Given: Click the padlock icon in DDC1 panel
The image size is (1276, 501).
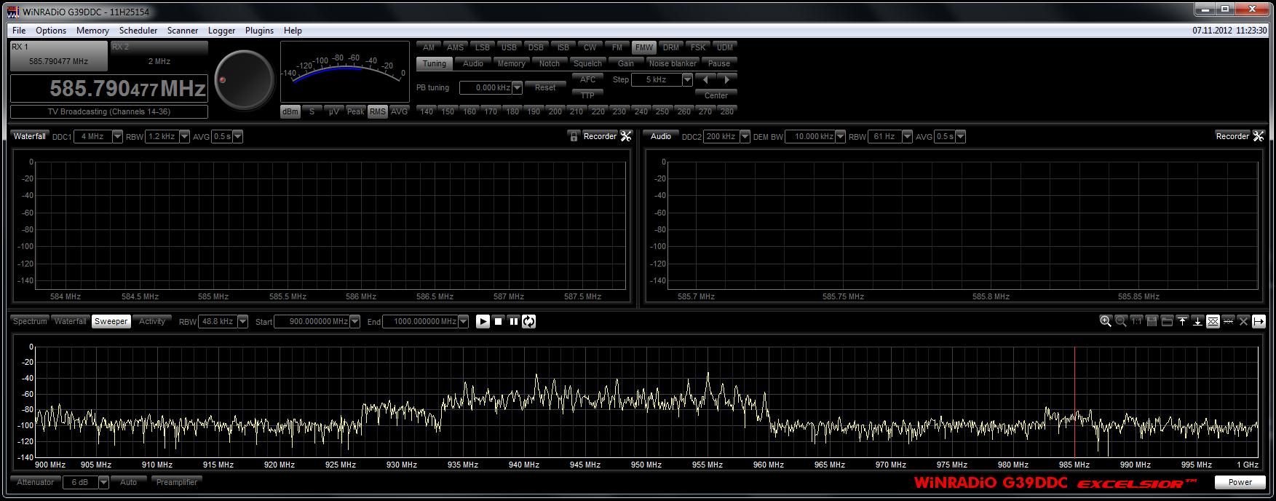Looking at the screenshot, I should [x=574, y=136].
